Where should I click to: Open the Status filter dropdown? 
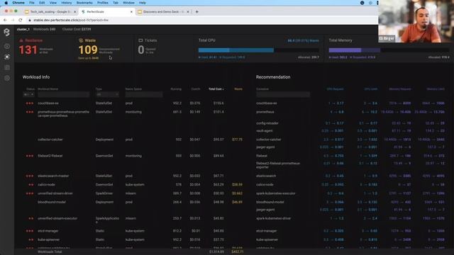point(28,94)
